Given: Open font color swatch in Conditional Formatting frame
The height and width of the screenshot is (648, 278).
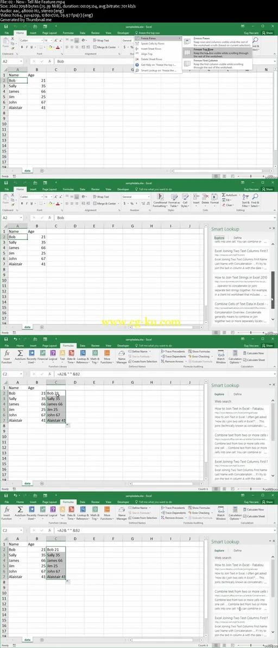Looking at the screenshot, I should point(57,203).
